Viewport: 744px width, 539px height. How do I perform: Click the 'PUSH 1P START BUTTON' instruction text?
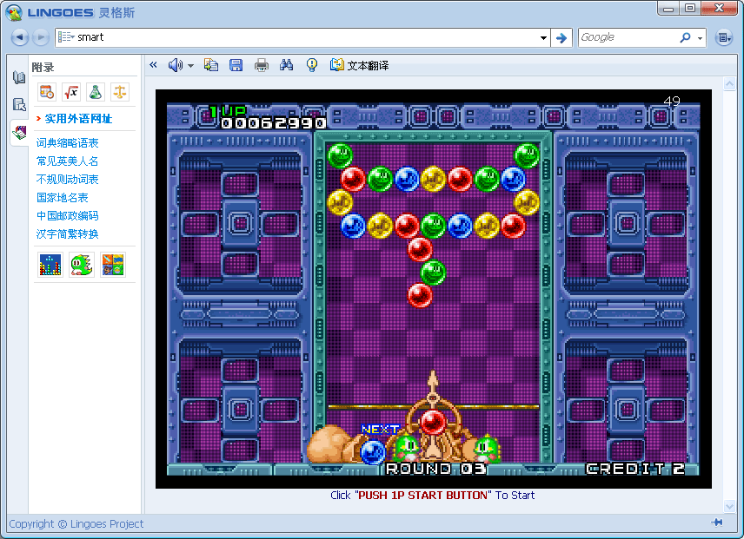point(422,496)
